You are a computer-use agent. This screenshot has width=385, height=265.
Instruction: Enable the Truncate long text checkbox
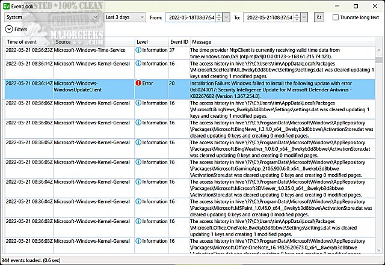[x=336, y=17]
